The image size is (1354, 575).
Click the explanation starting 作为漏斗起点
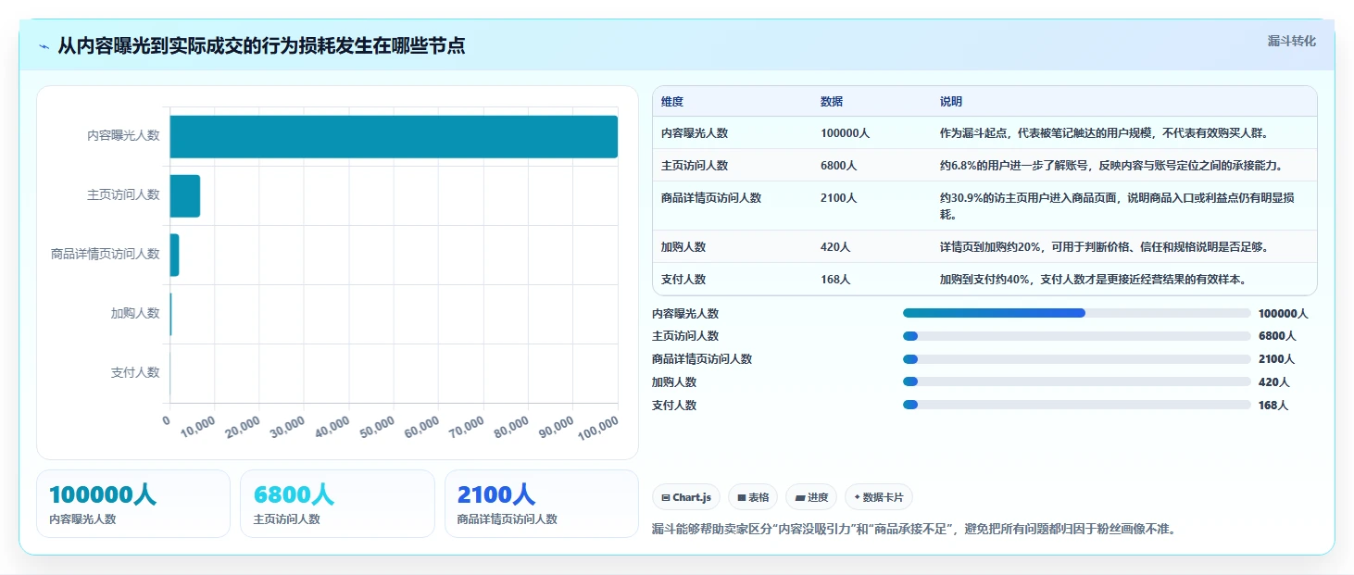[1104, 133]
